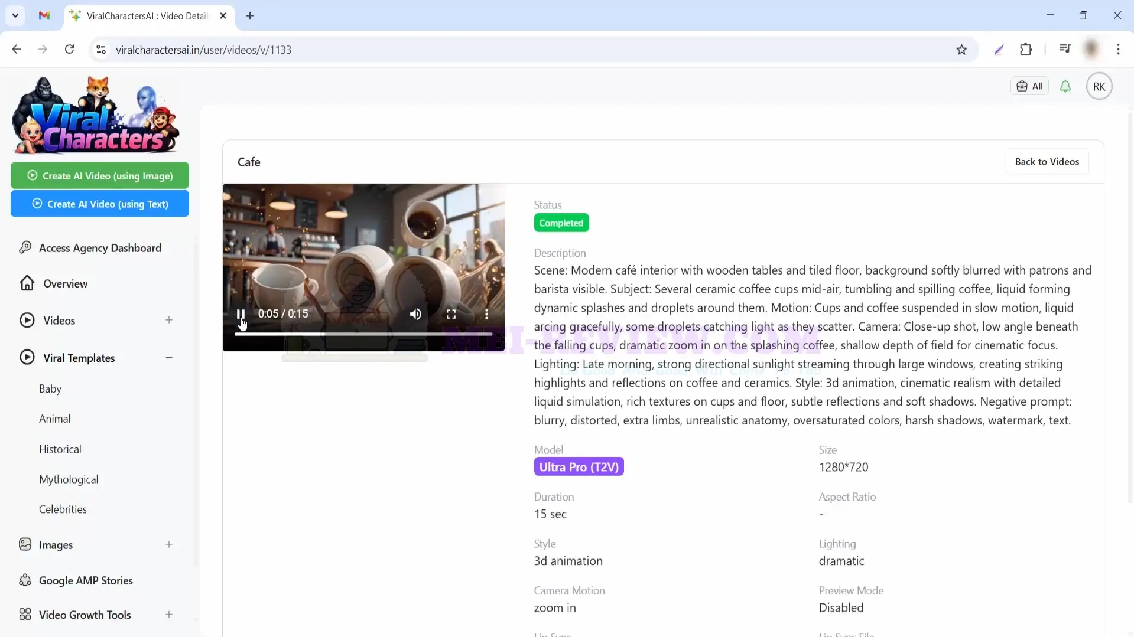
Task: Click the ViralCharacters logo
Action: [95, 115]
